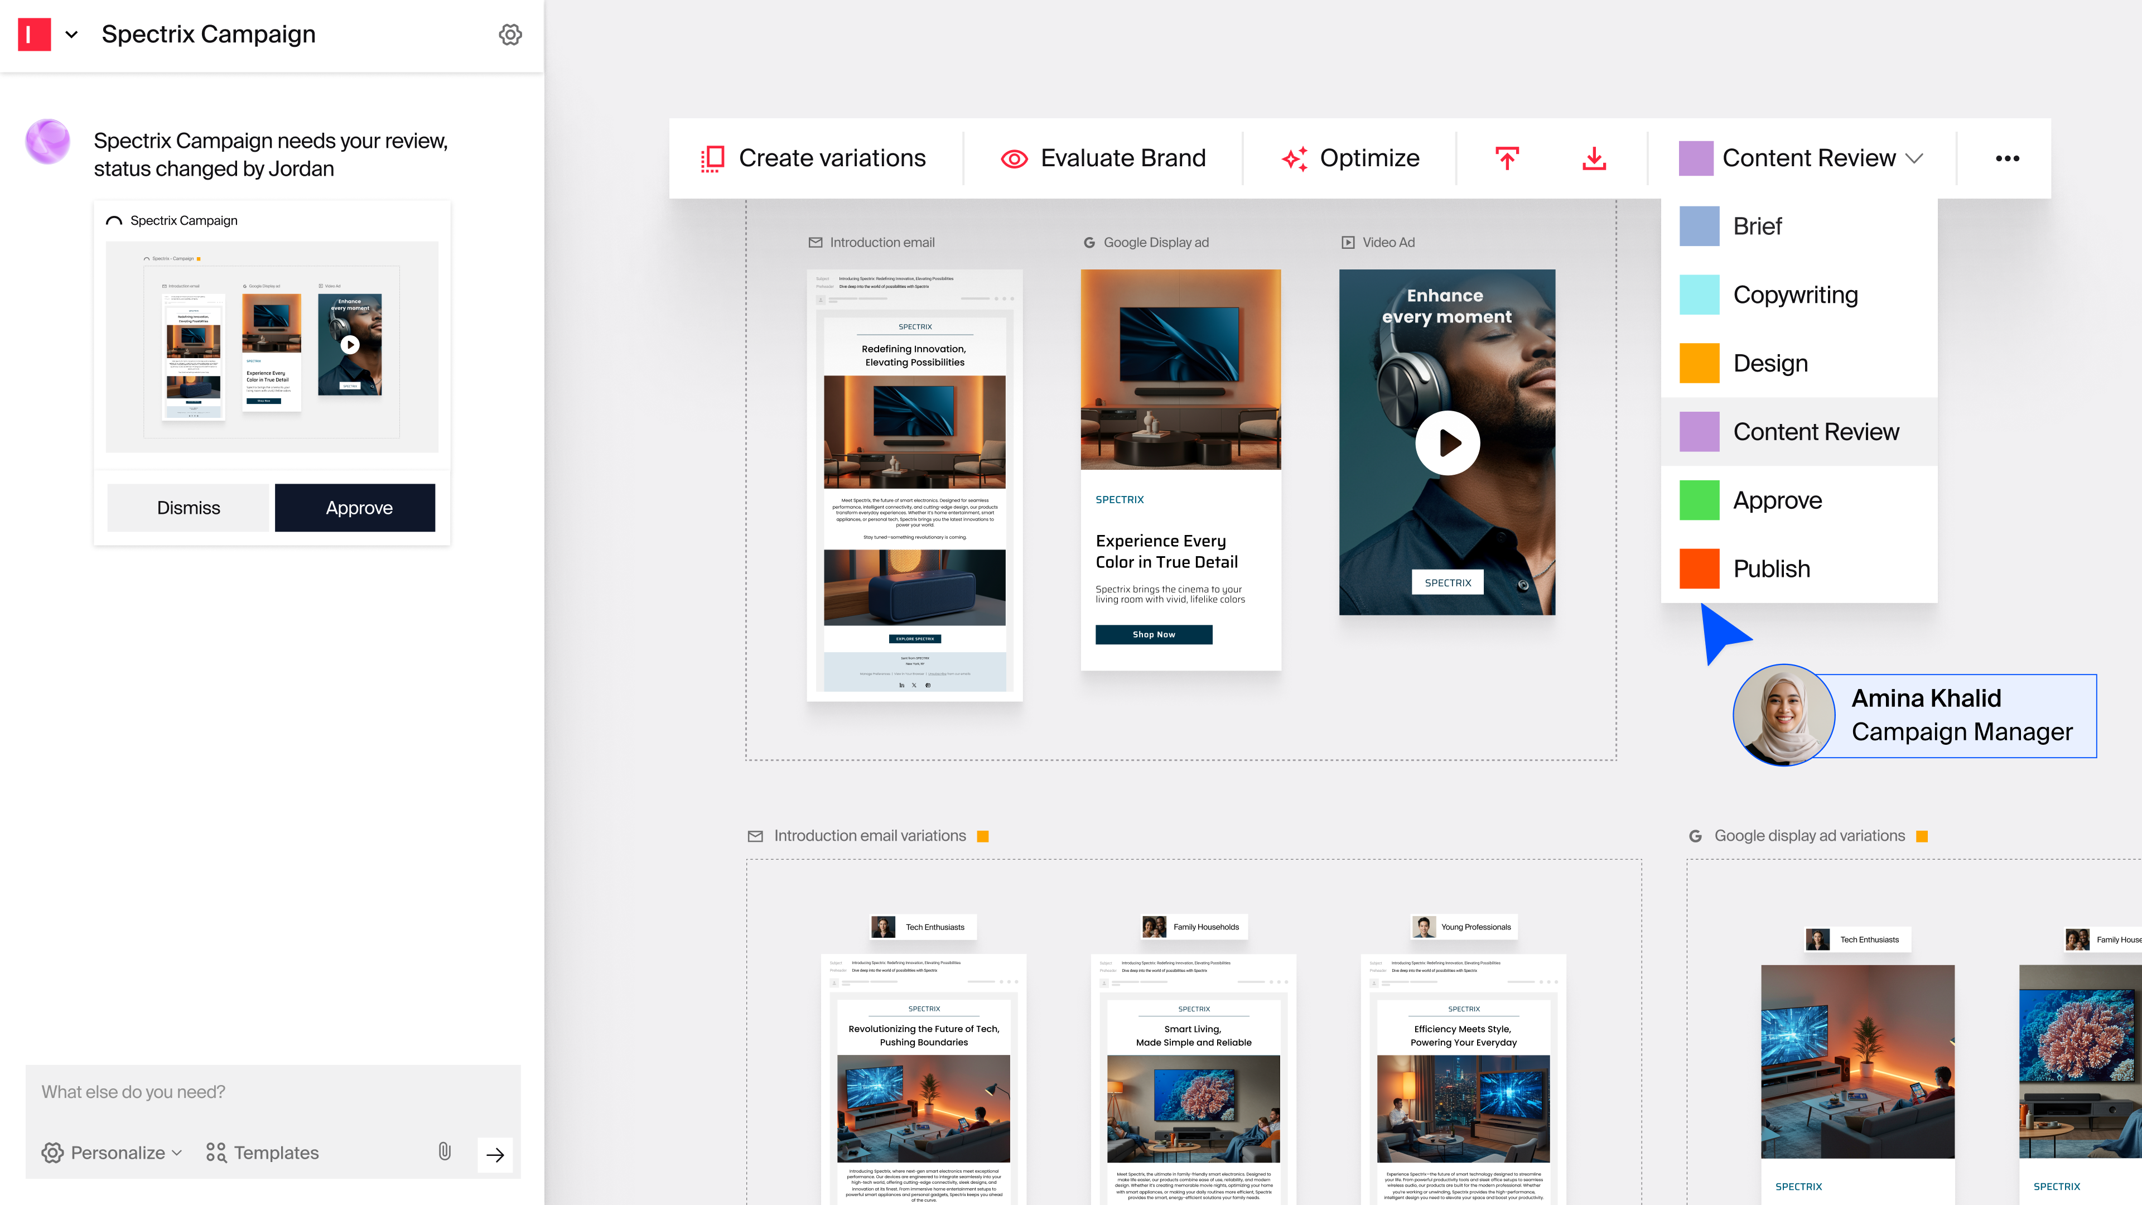
Task: Dismiss the review notification
Action: [x=189, y=507]
